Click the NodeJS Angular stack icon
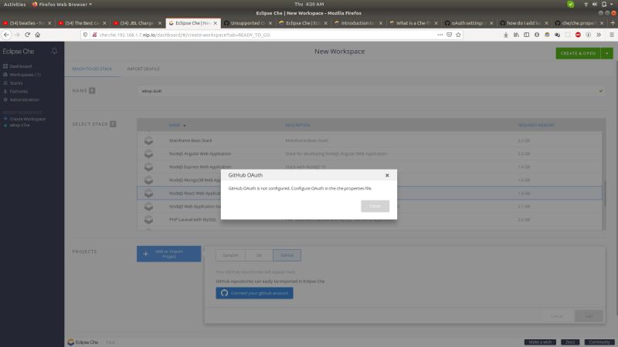This screenshot has width=618, height=347. coord(148,153)
